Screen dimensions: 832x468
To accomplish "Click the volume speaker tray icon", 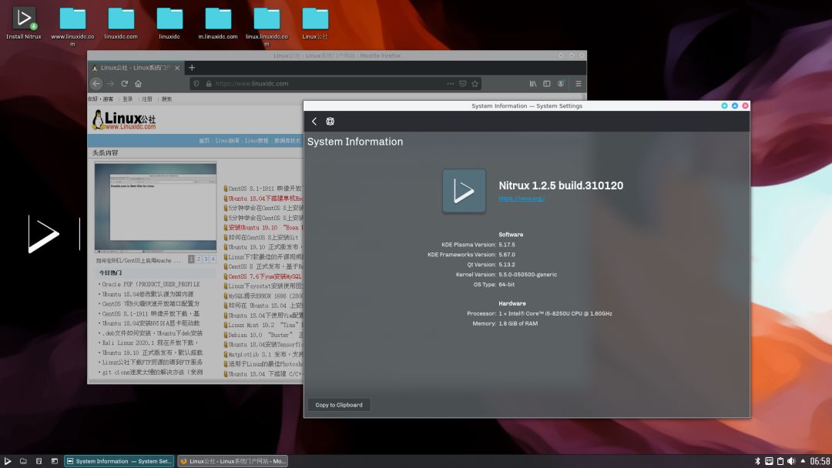I will click(791, 461).
